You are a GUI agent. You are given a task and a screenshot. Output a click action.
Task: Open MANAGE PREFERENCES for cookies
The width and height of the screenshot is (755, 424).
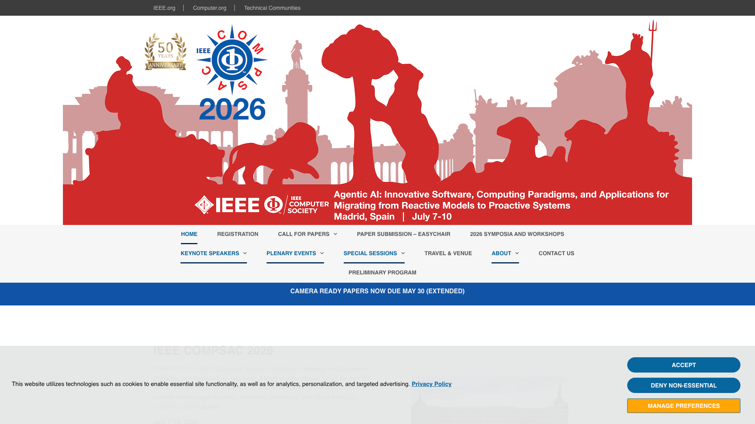683,406
